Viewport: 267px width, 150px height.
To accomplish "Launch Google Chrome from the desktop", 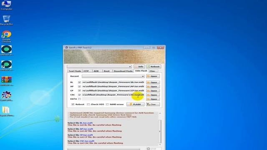I will pyautogui.click(x=7, y=36).
